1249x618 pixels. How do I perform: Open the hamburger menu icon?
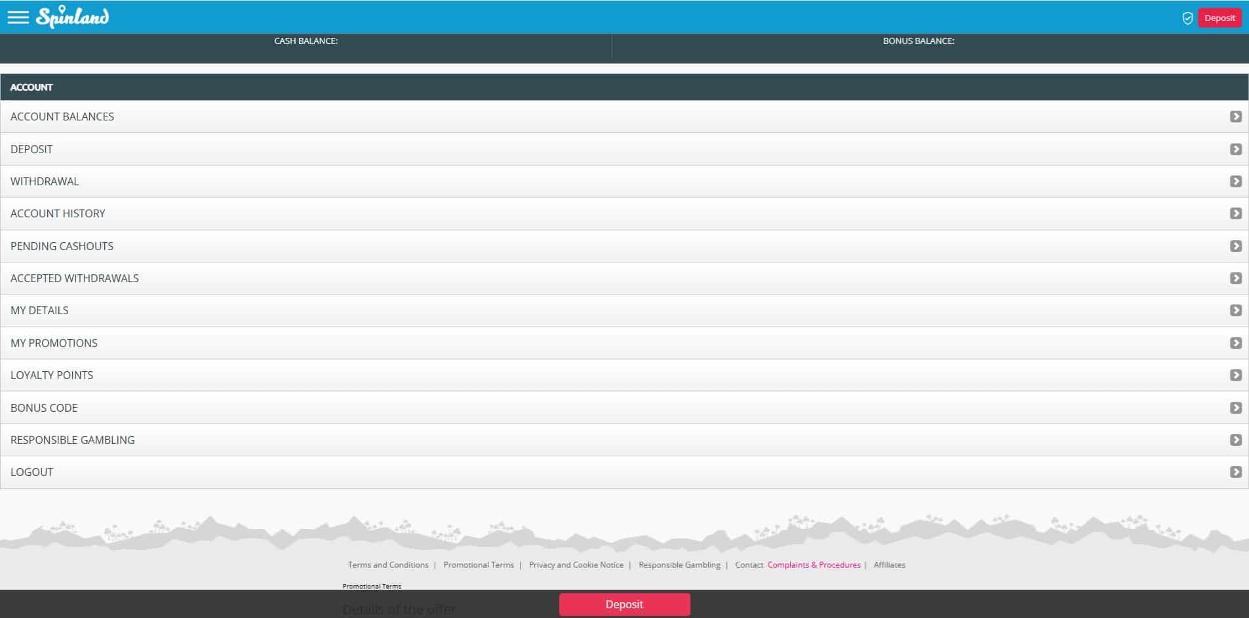click(x=18, y=17)
